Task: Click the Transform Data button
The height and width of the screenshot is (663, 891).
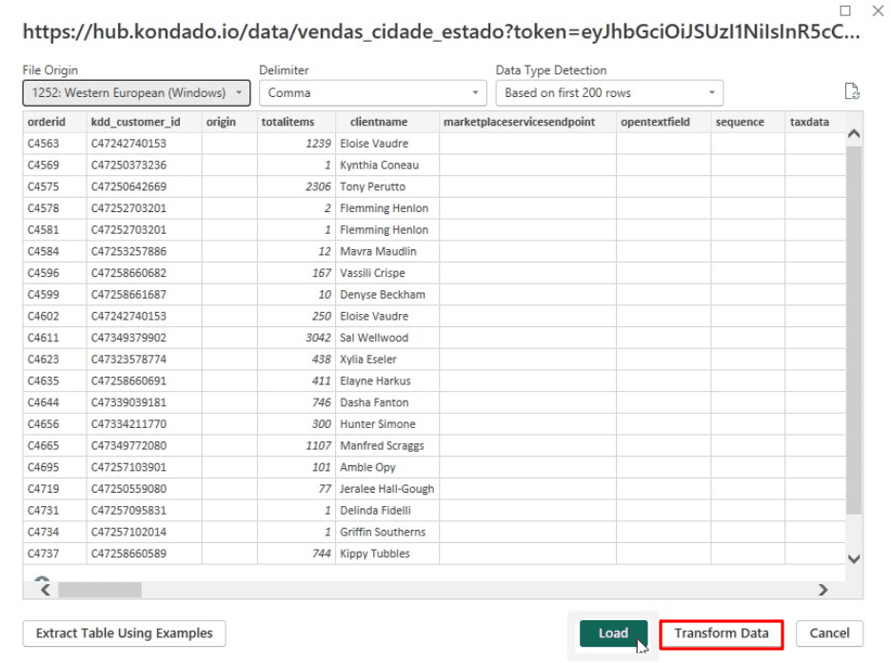Action: pyautogui.click(x=721, y=634)
